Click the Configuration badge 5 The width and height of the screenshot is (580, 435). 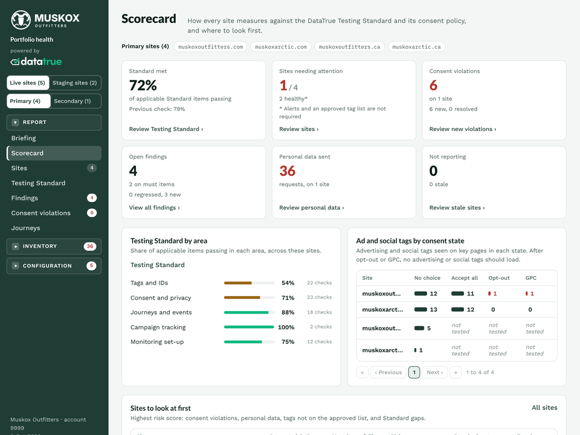point(91,266)
